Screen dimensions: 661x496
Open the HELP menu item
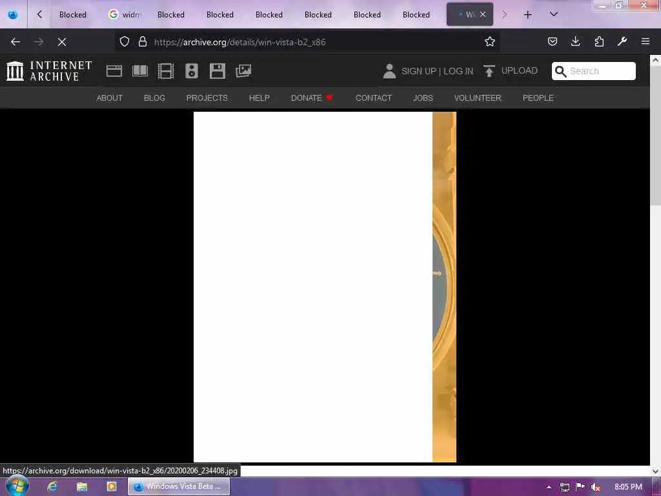259,98
